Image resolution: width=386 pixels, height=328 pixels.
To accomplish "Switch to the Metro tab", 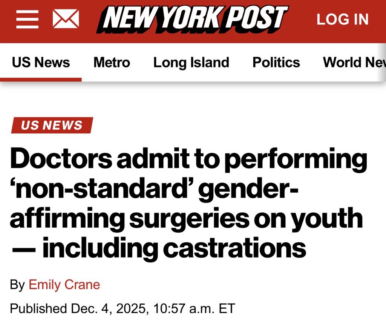I will click(112, 62).
